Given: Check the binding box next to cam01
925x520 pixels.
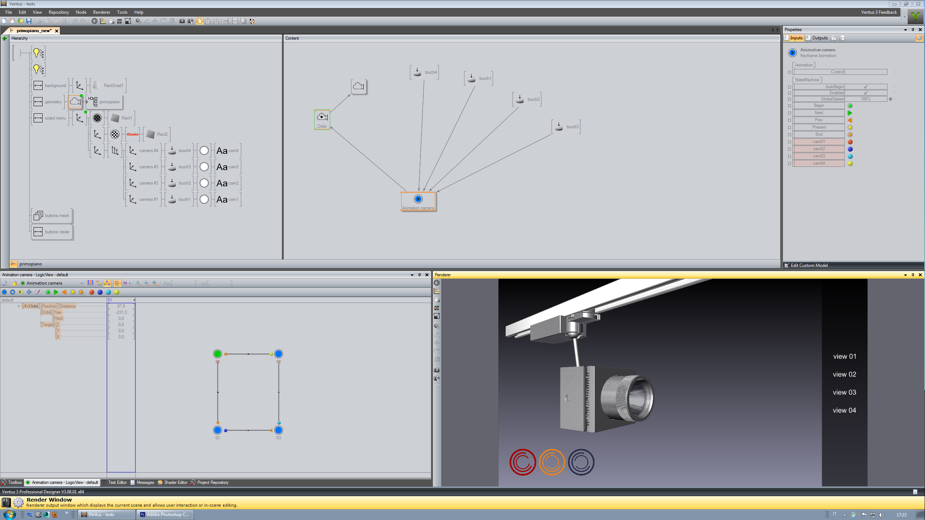Looking at the screenshot, I should coord(790,142).
